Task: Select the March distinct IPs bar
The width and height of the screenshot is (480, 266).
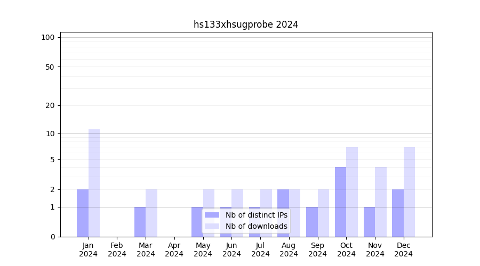Action: [140, 222]
